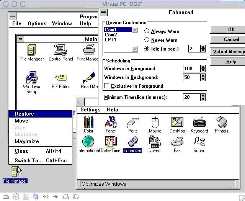This screenshot has width=245, height=201.
Task: Select Com1 in device list
Action: [x=118, y=30]
